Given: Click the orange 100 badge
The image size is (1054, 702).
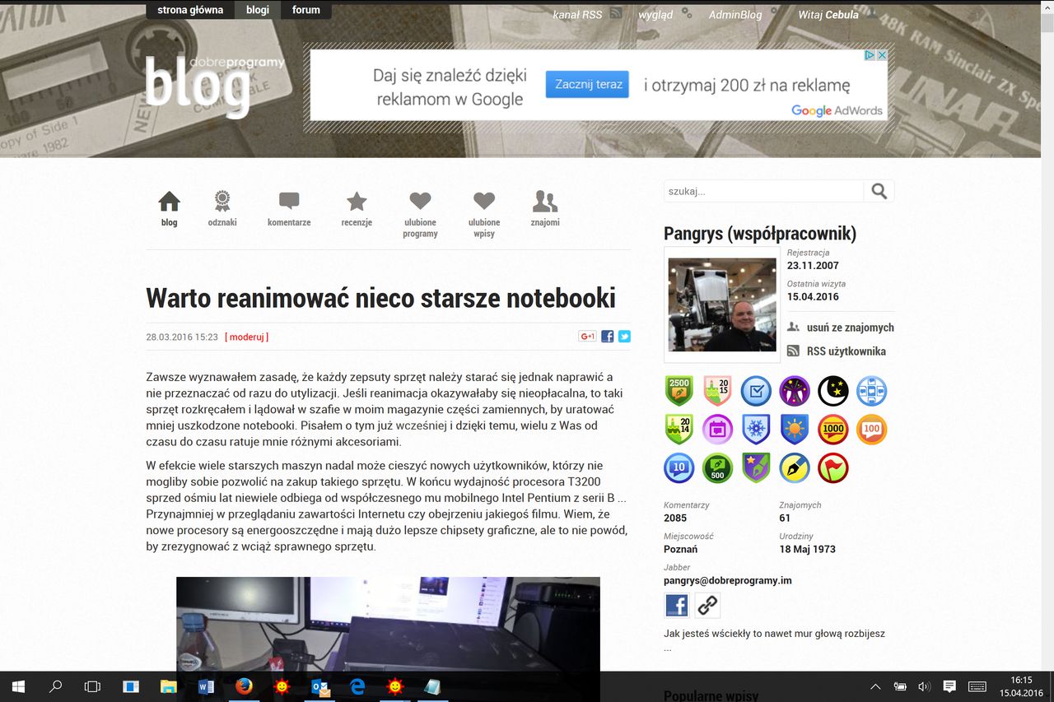Looking at the screenshot, I should (871, 430).
